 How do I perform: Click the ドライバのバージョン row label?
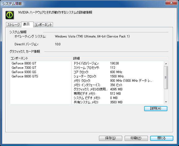pos(86,63)
